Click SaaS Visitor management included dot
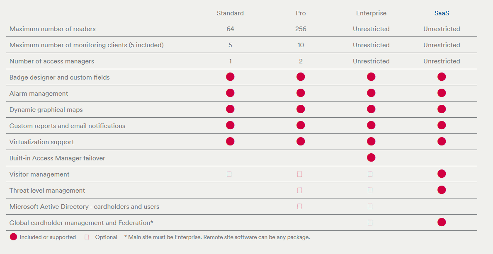The width and height of the screenshot is (493, 254). pos(442,174)
